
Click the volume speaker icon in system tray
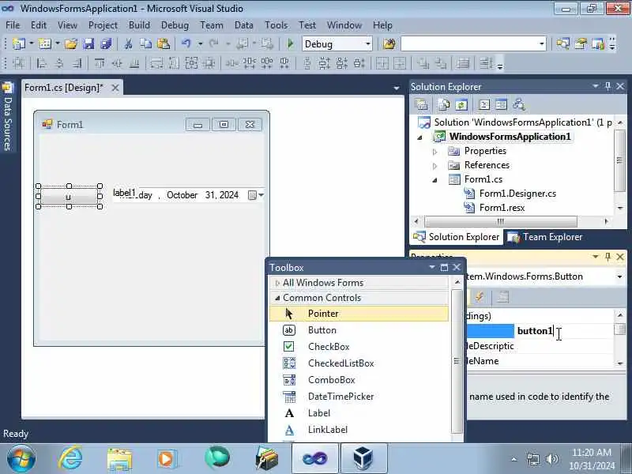click(x=551, y=459)
